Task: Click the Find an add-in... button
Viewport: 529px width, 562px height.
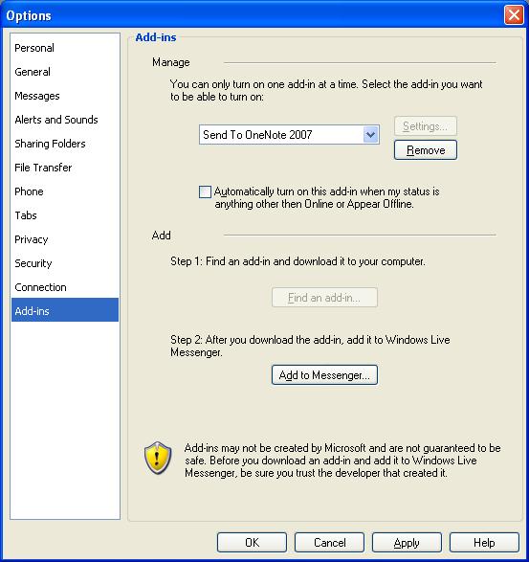Action: coord(324,298)
